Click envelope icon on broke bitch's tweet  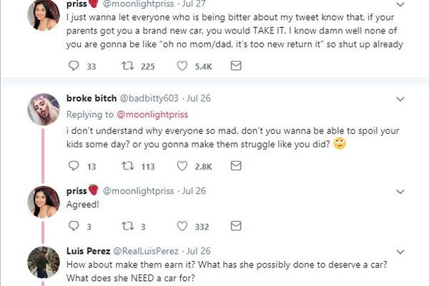tap(236, 166)
